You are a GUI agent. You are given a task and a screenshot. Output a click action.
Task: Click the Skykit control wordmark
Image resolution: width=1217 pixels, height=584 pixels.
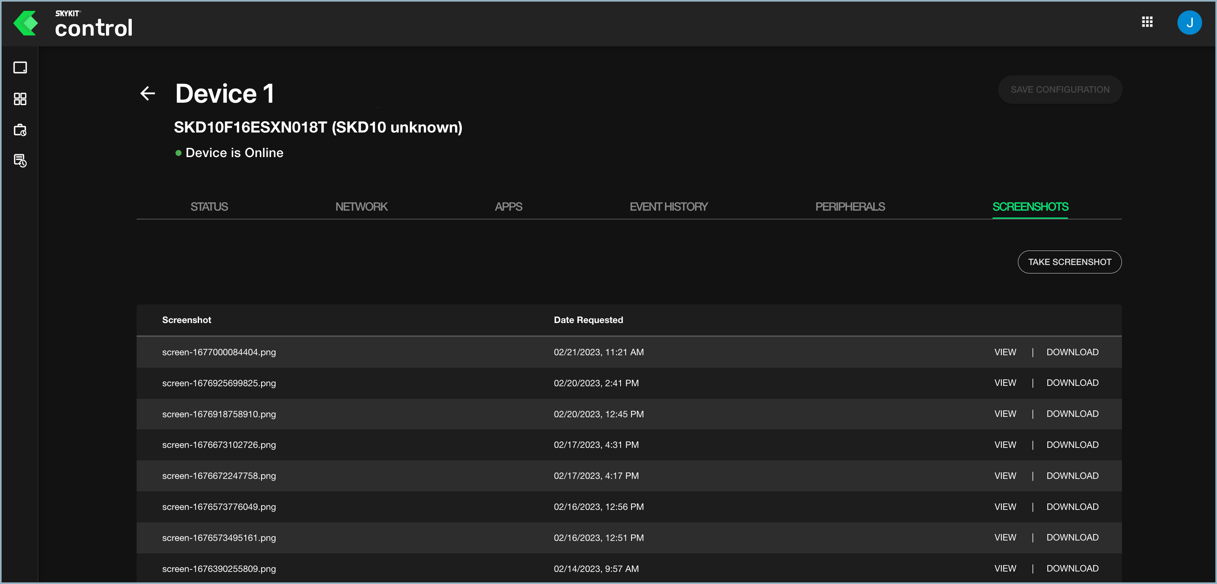point(93,24)
